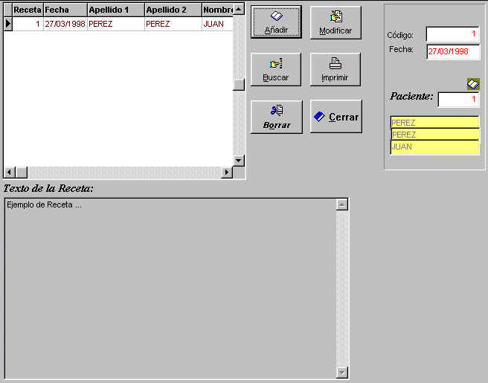This screenshot has height=383, width=488.
Task: Click grid scroll down arrow
Action: (238, 161)
